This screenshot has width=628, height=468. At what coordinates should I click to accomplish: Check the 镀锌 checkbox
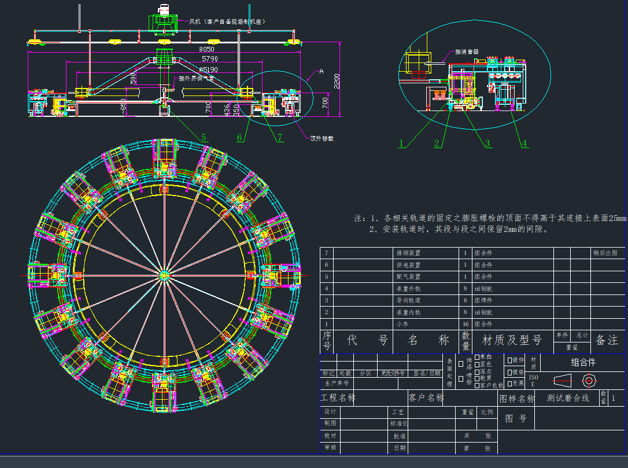pyautogui.click(x=509, y=360)
